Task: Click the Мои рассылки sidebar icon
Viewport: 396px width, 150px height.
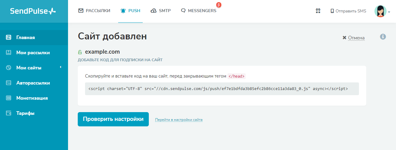Action: coord(9,52)
